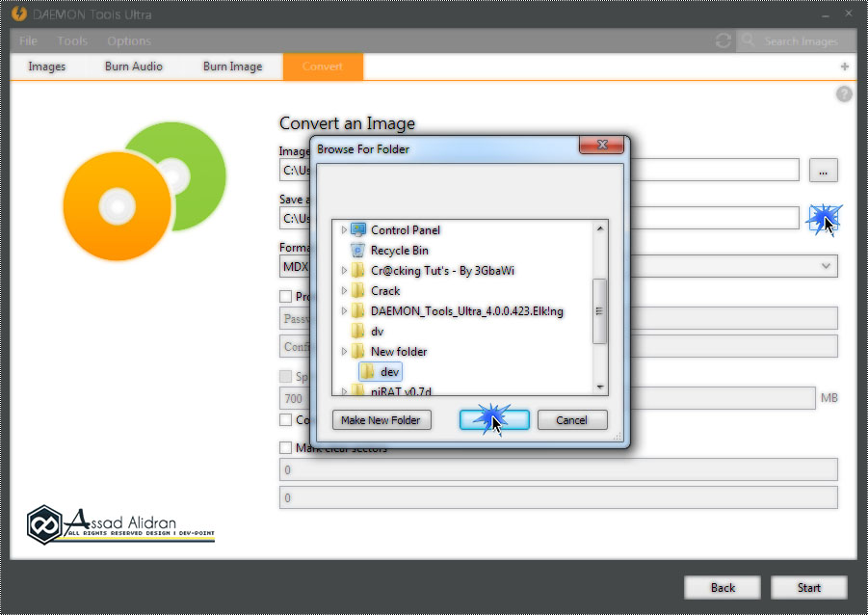The width and height of the screenshot is (868, 615).
Task: Click Cancel in Browse For Folder
Action: point(572,420)
